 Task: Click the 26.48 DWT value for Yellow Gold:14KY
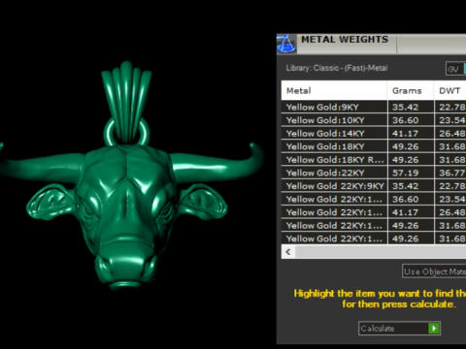pyautogui.click(x=452, y=134)
